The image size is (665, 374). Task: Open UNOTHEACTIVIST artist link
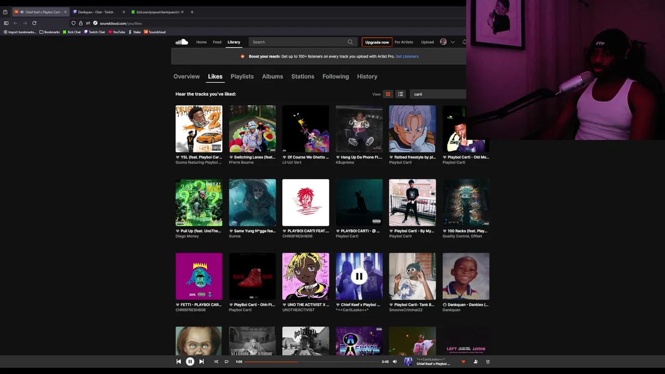(x=299, y=310)
